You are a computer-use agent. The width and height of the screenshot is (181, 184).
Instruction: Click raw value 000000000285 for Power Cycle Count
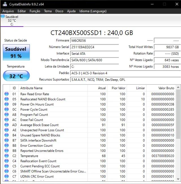(163, 109)
